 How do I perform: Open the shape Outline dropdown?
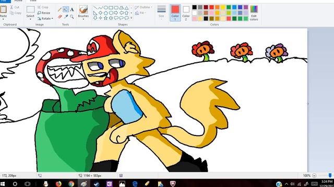[x=144, y=7]
